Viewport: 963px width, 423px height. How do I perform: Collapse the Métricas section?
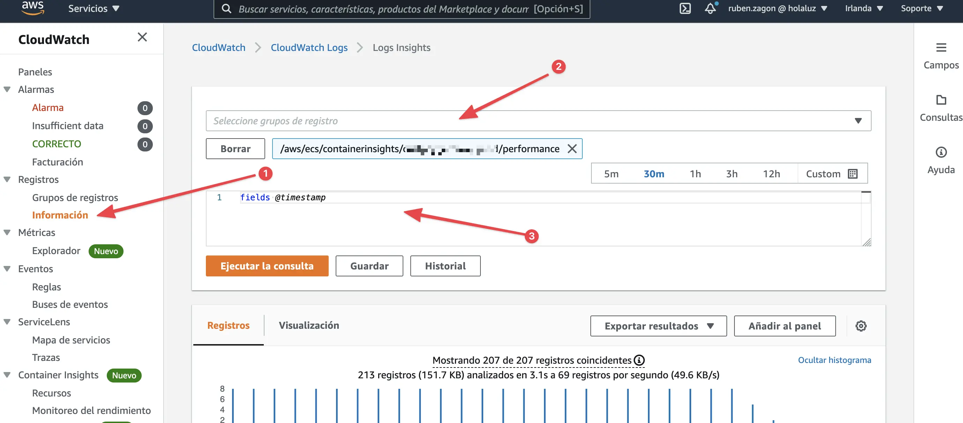pyautogui.click(x=7, y=232)
